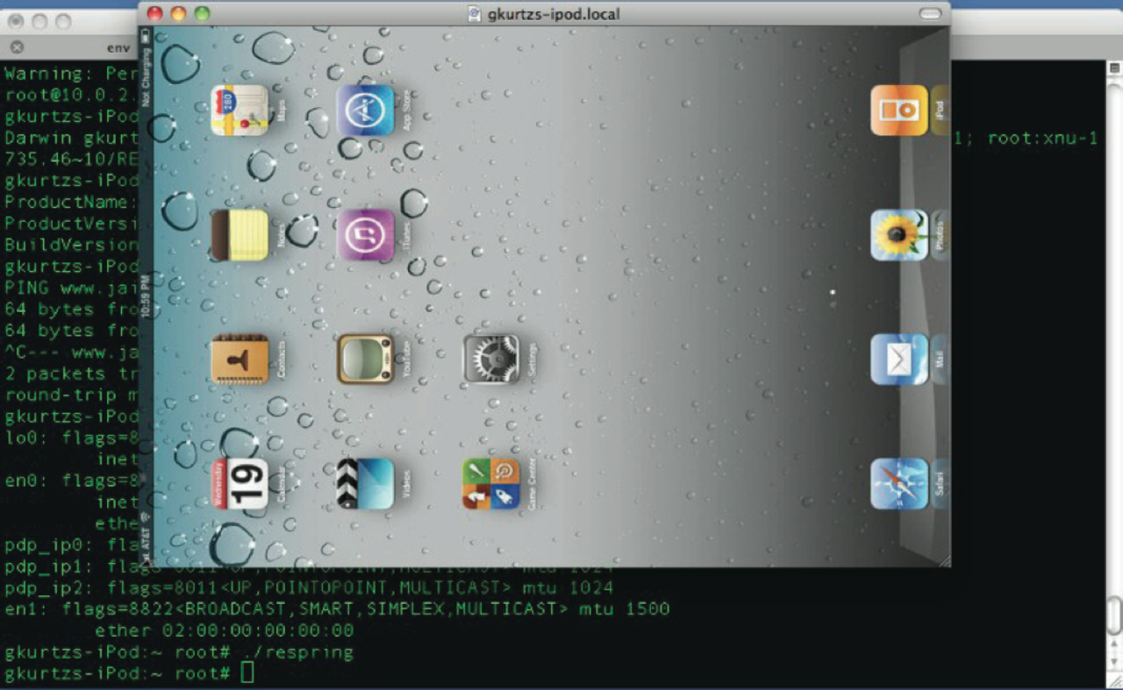The image size is (1123, 690).
Task: Select the env terminal tab
Action: [x=117, y=46]
